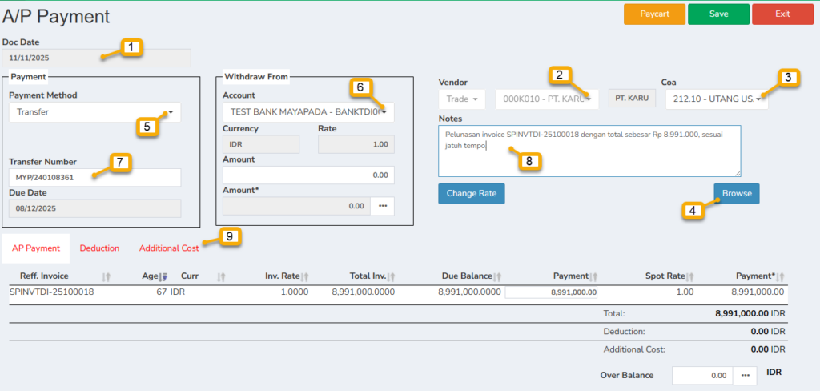
Task: Select the AP Payment tab
Action: click(x=36, y=248)
